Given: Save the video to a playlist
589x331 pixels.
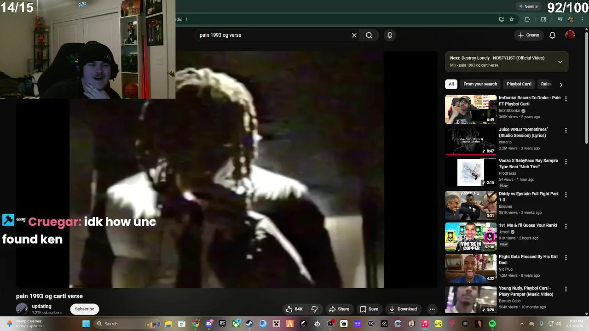Looking at the screenshot, I should 369,309.
